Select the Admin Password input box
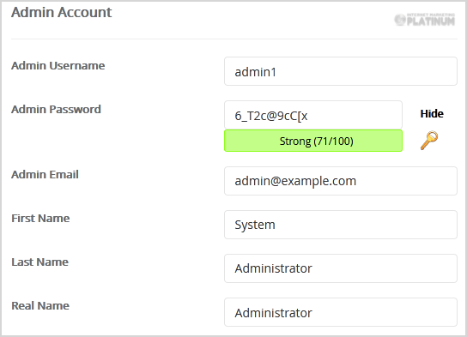Image resolution: width=467 pixels, height=337 pixels. pyautogui.click(x=313, y=115)
